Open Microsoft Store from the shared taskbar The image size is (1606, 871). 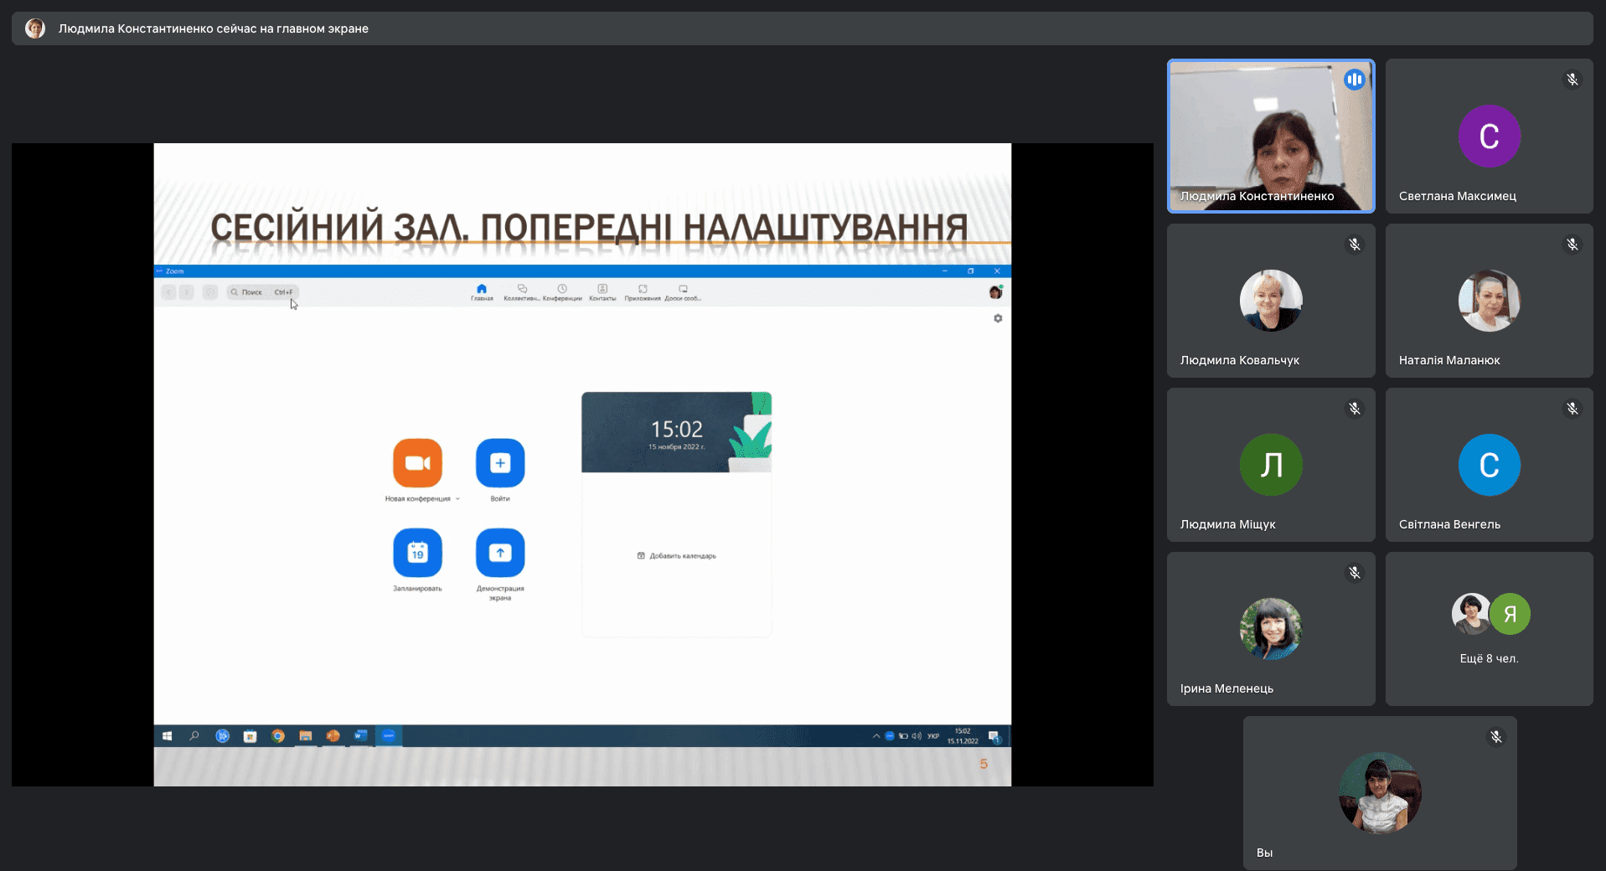coord(250,736)
